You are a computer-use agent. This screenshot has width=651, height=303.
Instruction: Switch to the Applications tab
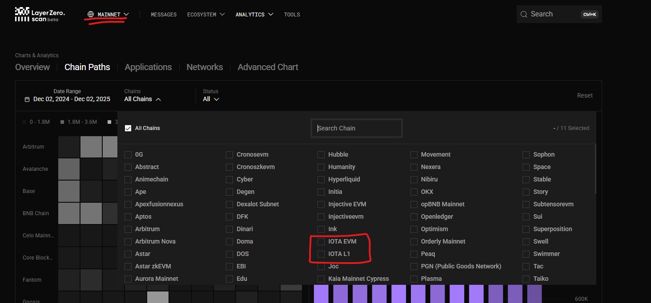(x=148, y=67)
